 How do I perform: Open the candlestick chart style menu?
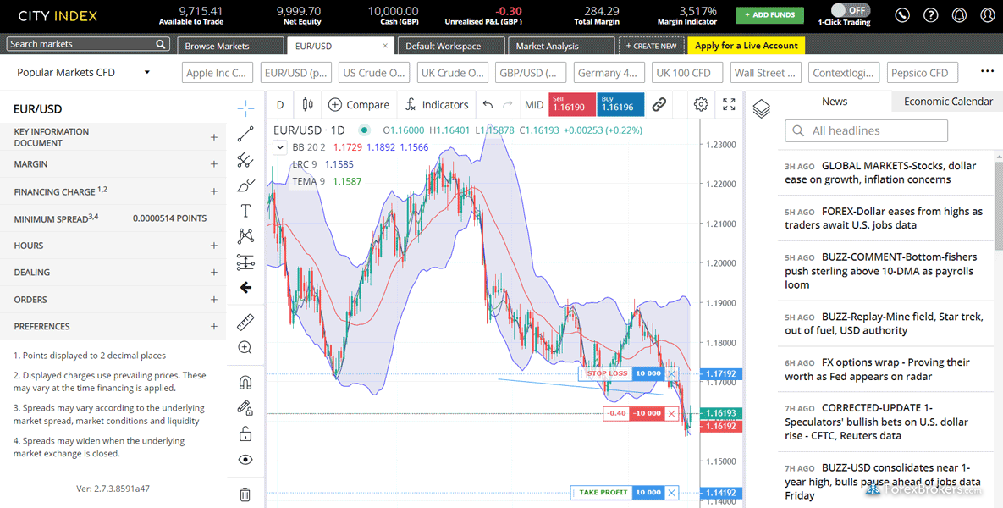coord(308,105)
